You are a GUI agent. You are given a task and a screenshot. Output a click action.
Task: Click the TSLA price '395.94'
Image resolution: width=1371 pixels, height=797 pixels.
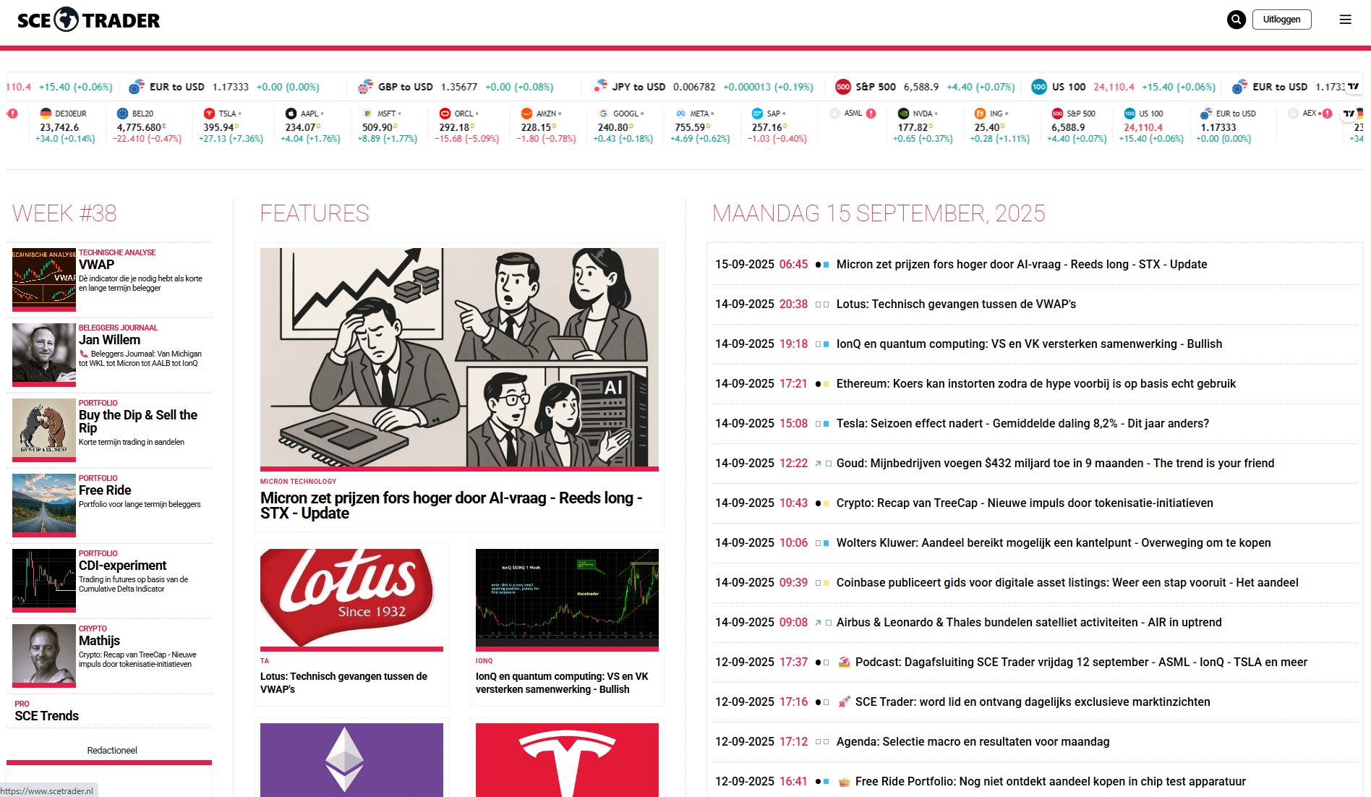[x=218, y=127]
